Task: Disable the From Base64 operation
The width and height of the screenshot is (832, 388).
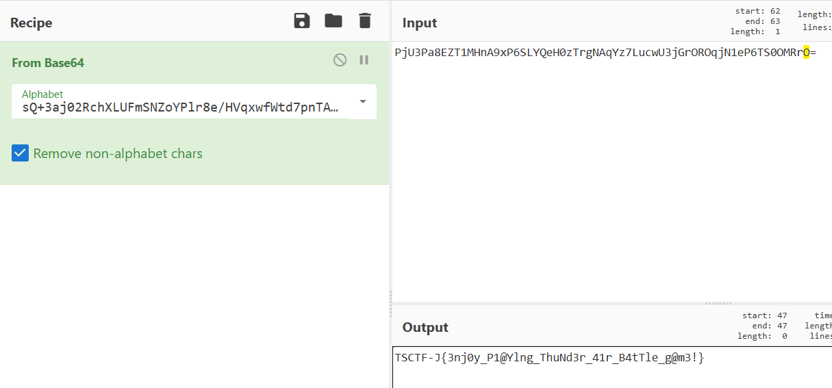Action: [x=340, y=60]
